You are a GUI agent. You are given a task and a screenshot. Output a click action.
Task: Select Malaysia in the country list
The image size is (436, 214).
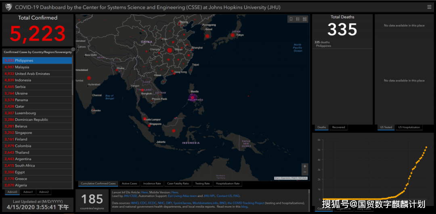click(22, 67)
